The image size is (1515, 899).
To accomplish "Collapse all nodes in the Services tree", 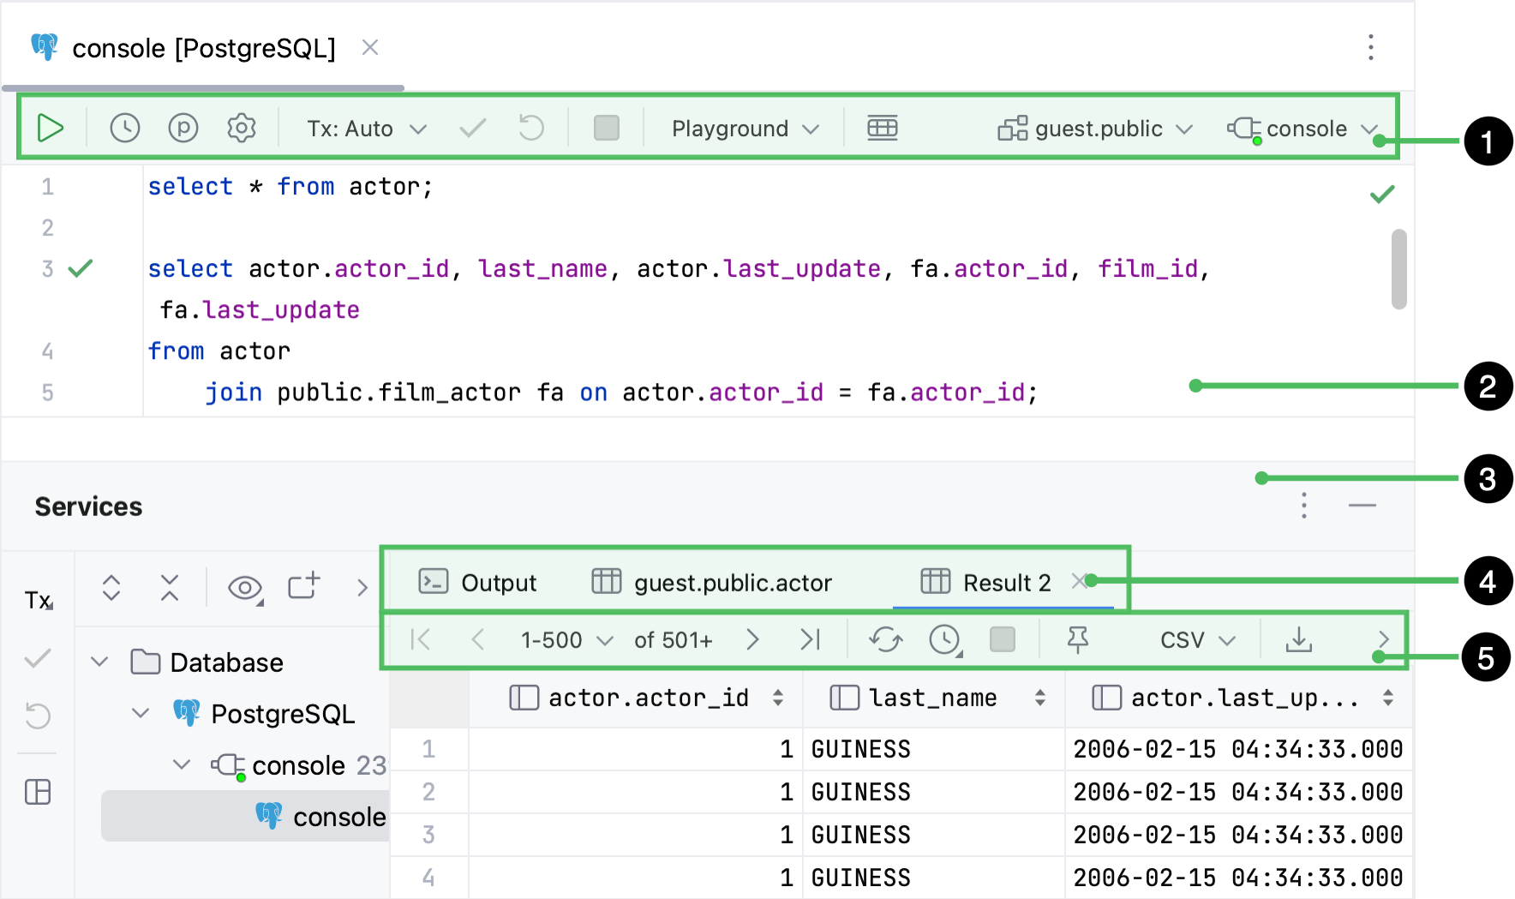I will tap(169, 587).
